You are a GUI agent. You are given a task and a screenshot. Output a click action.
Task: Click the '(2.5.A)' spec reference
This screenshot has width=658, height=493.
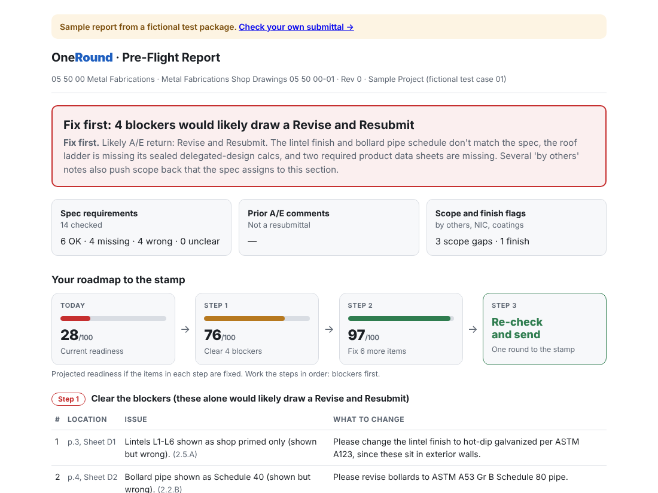185,454
